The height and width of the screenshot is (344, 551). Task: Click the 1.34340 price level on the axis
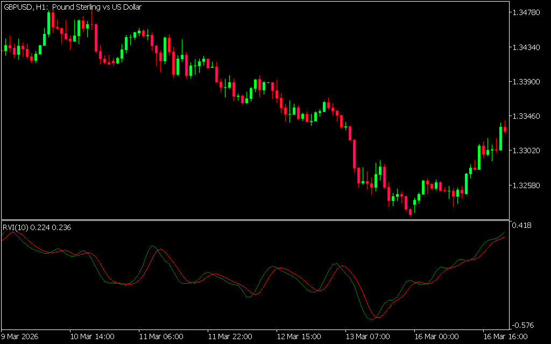point(527,47)
